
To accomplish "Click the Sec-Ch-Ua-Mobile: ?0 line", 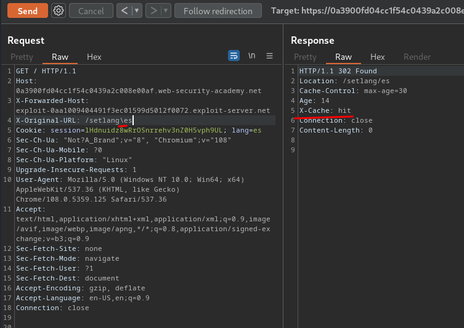I will click(x=59, y=150).
